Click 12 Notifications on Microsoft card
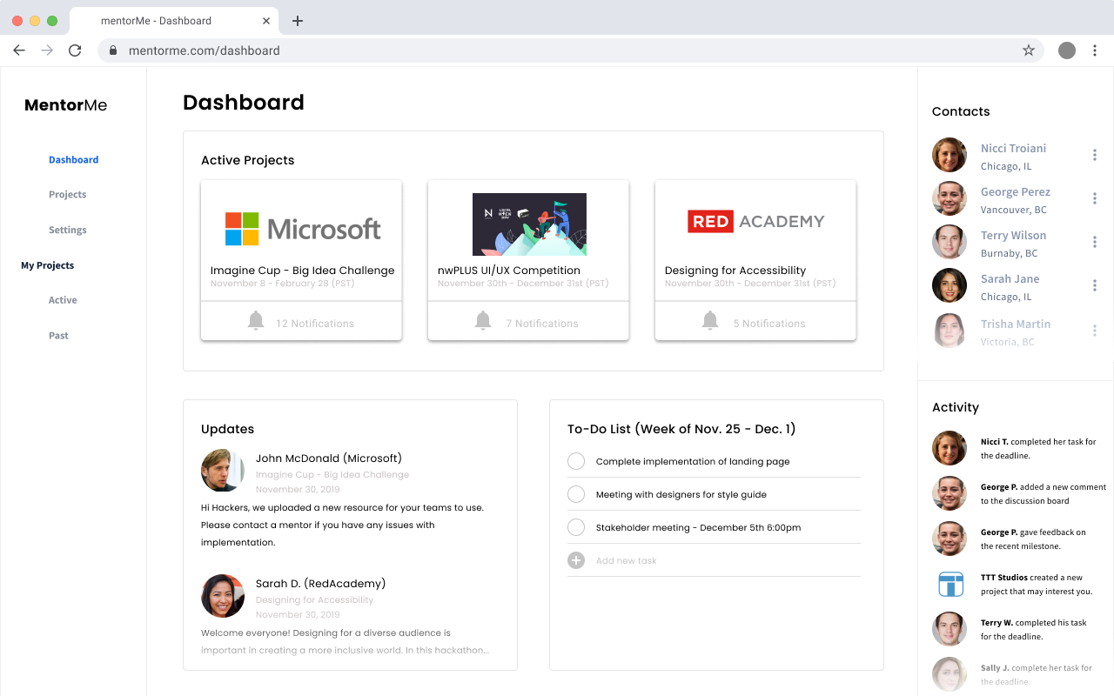 click(315, 324)
